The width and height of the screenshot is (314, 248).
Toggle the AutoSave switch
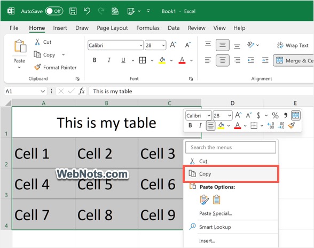[x=54, y=11]
